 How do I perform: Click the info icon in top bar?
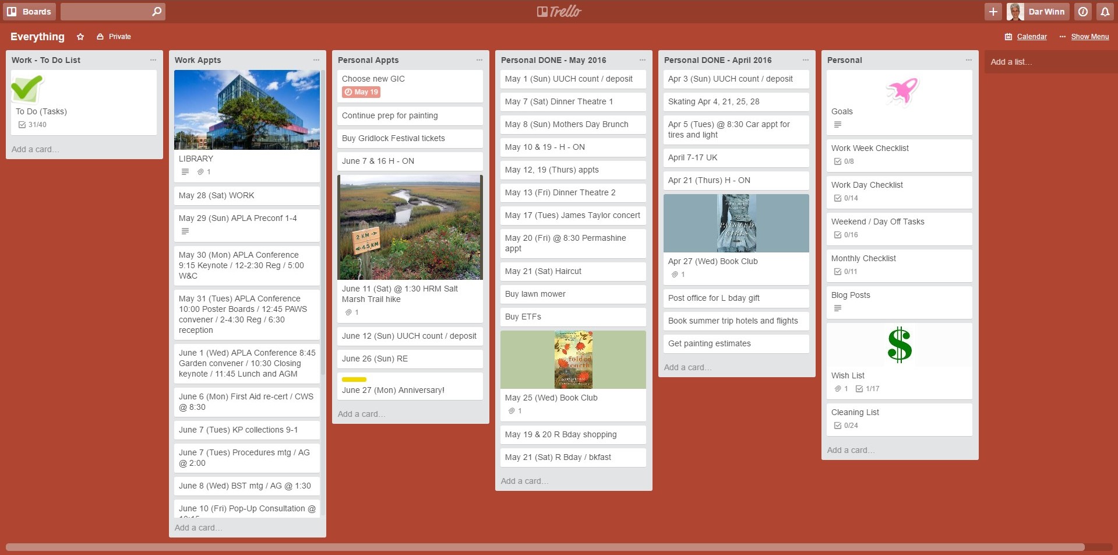click(1083, 12)
